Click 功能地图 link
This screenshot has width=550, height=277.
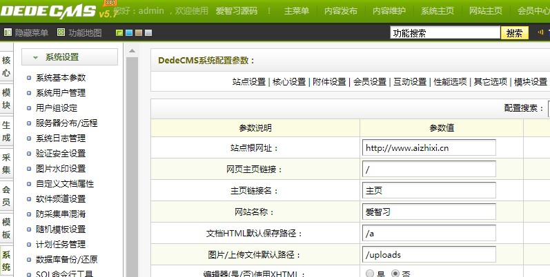[x=85, y=33]
